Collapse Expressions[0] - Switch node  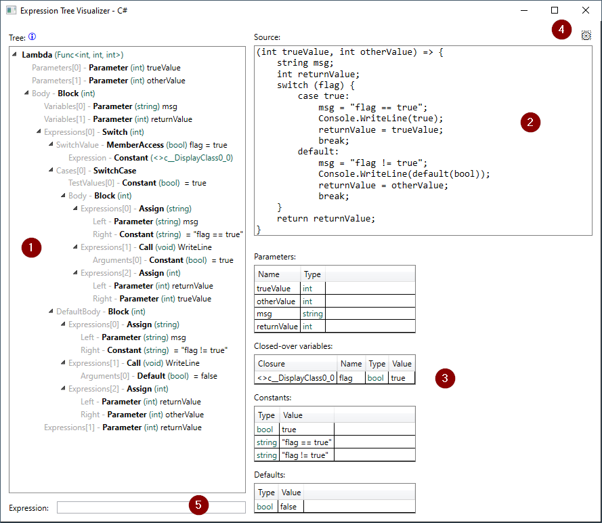(x=39, y=132)
